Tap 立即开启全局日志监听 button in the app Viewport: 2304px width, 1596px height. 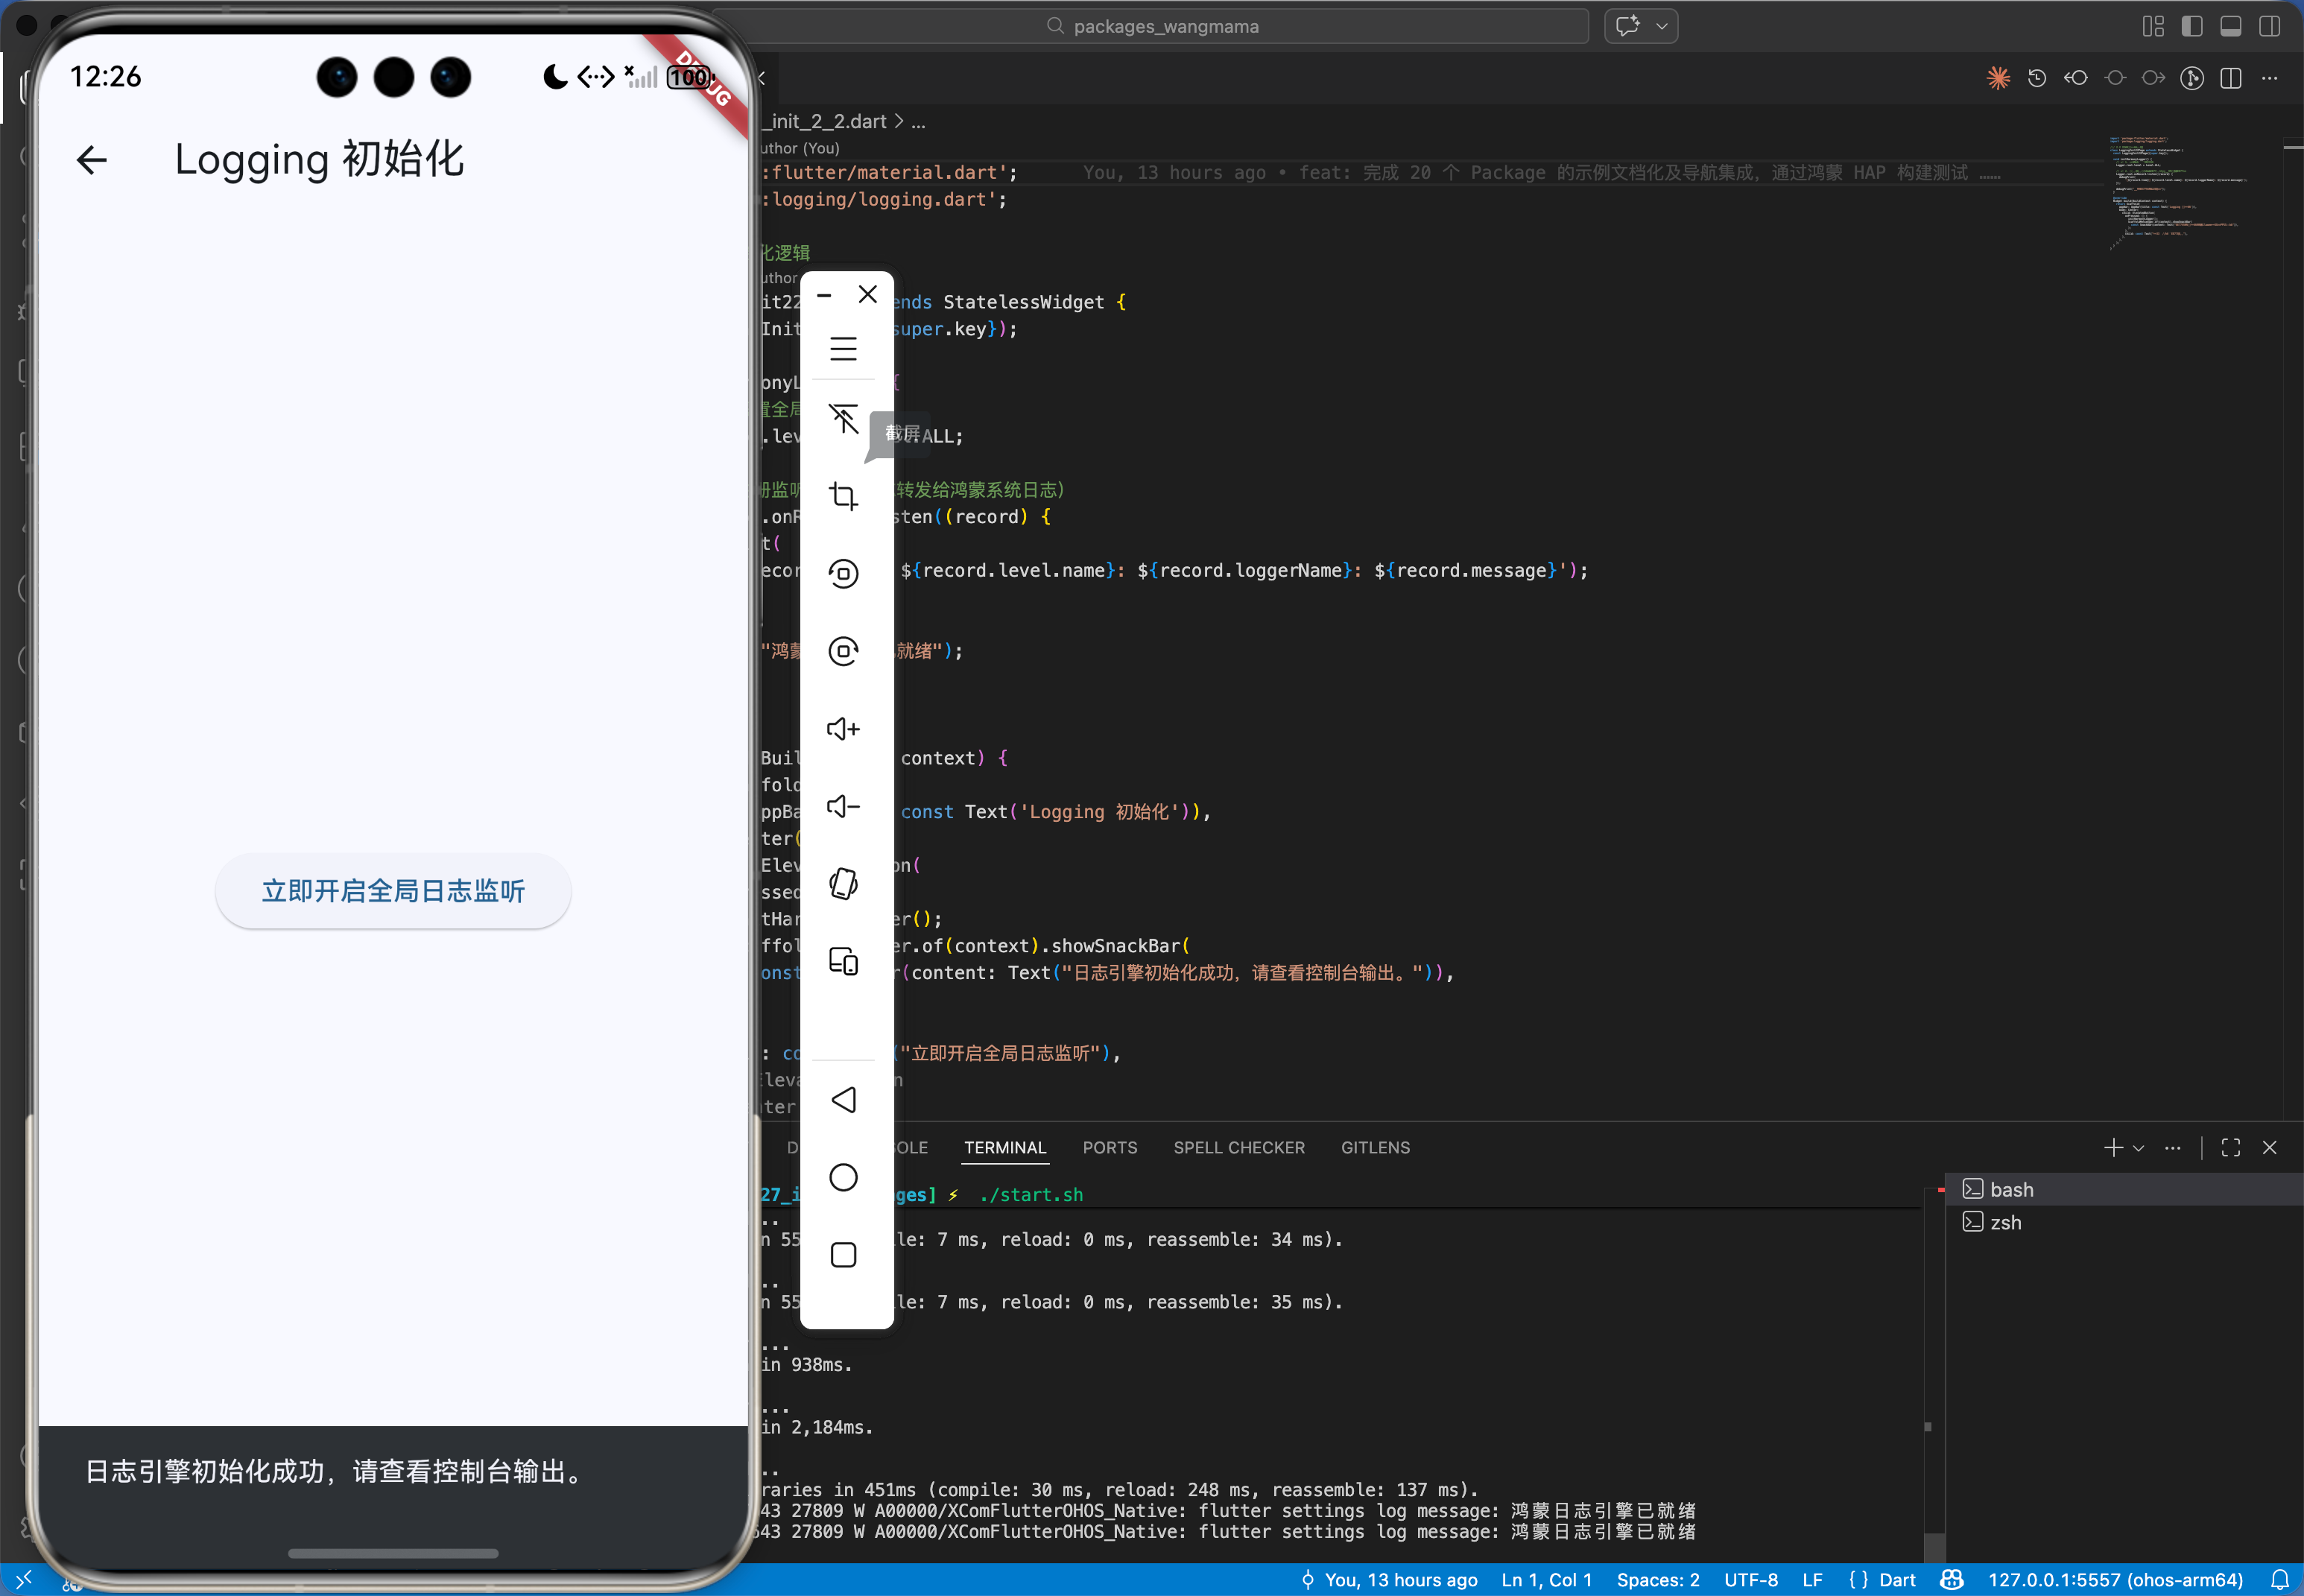(x=393, y=891)
